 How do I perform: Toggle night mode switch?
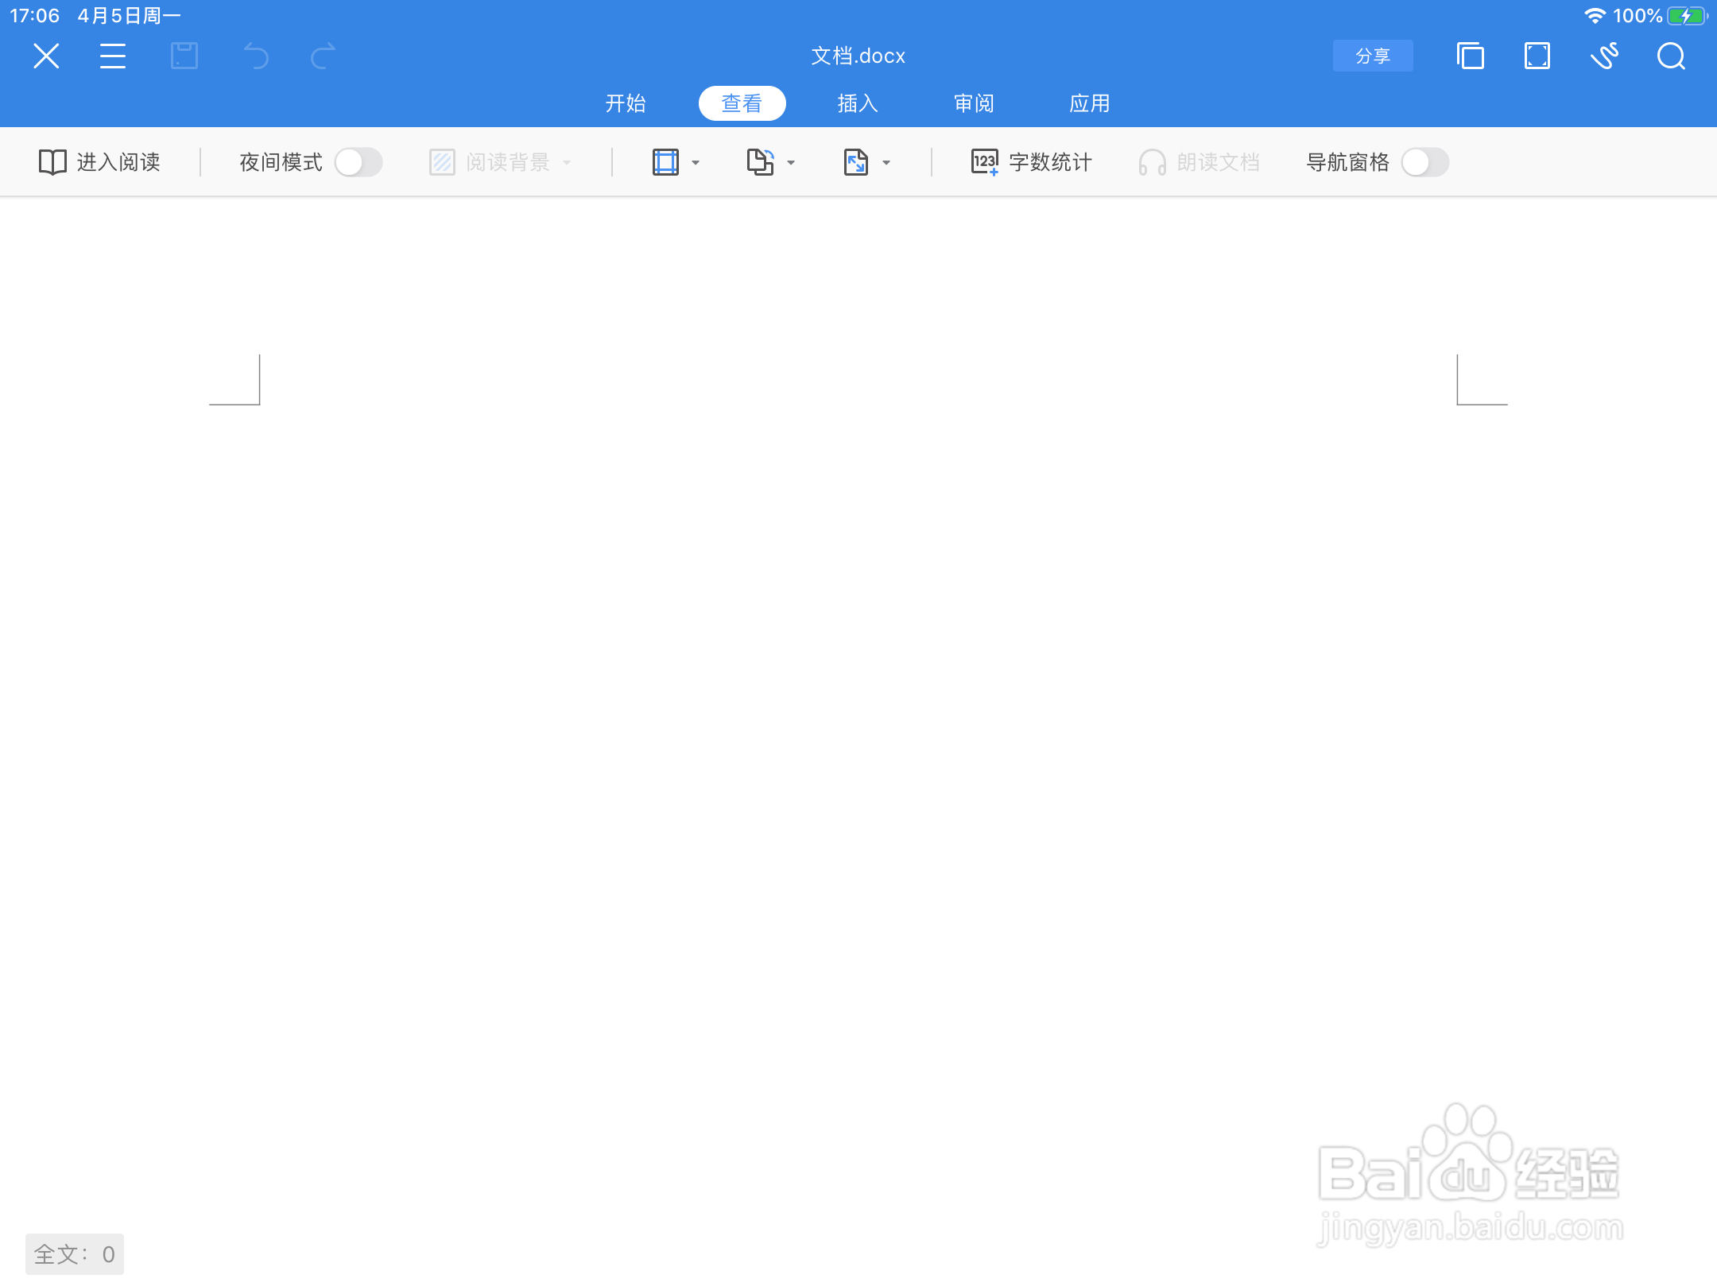(359, 162)
